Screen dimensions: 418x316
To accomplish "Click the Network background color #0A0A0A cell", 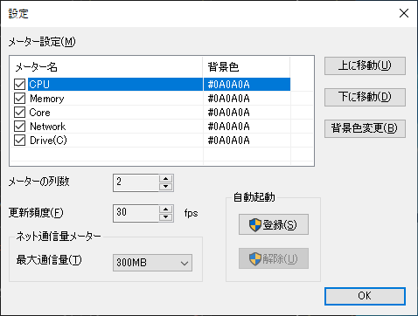I will (x=247, y=127).
